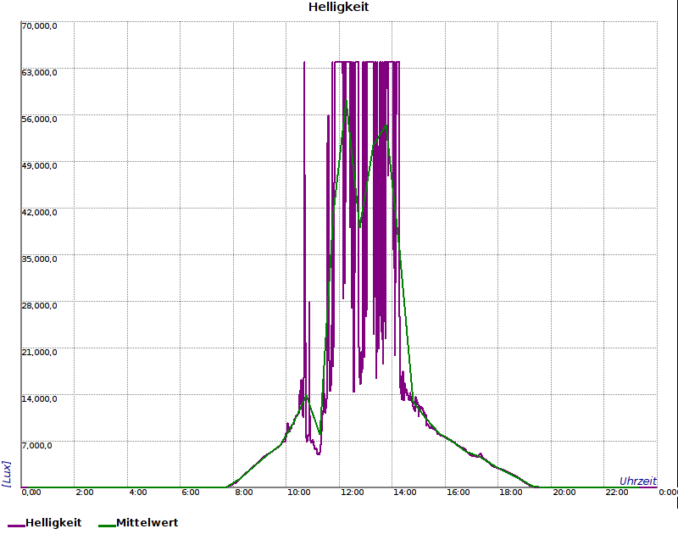Click the 2:00 time tick label

click(85, 493)
